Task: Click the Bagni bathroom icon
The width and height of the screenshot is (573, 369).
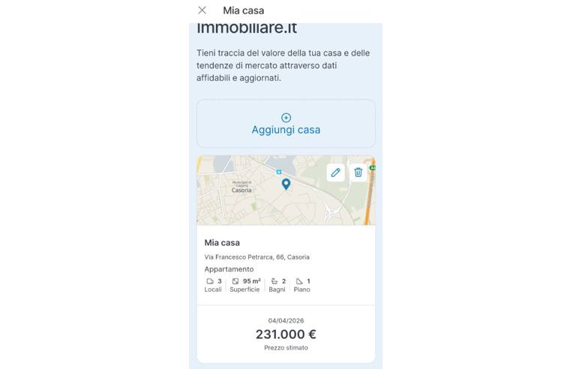Action: click(274, 281)
